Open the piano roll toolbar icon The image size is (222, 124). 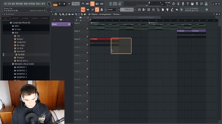[144, 10]
